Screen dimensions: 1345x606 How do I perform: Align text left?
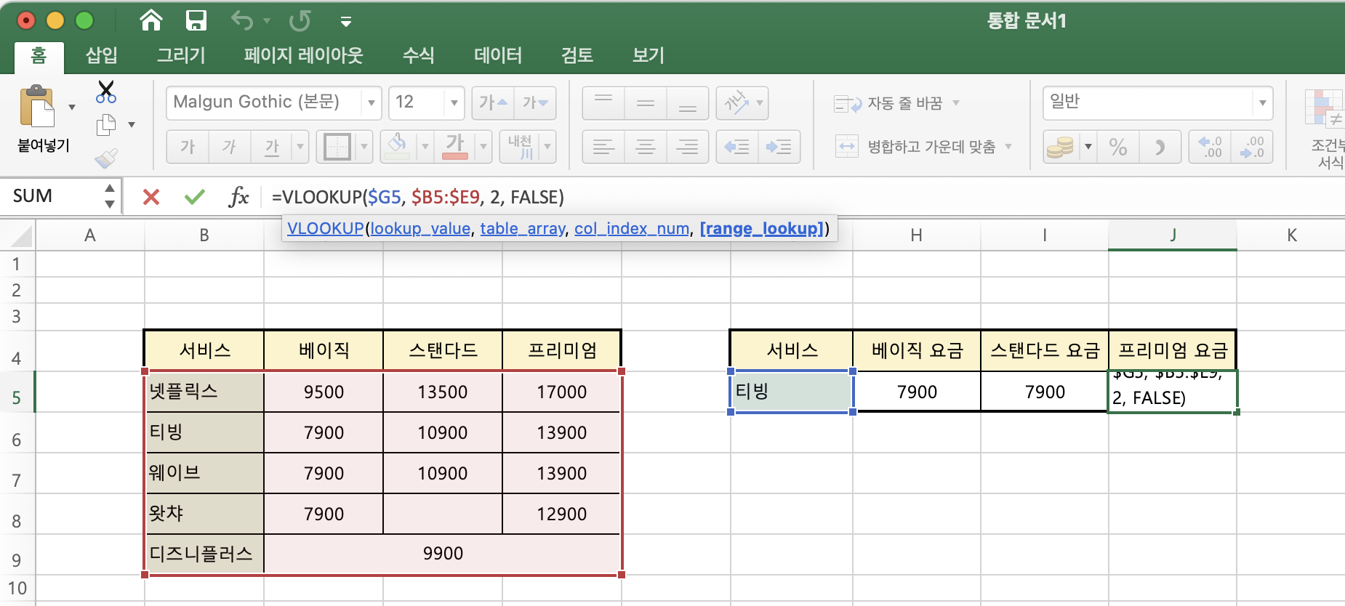[603, 147]
